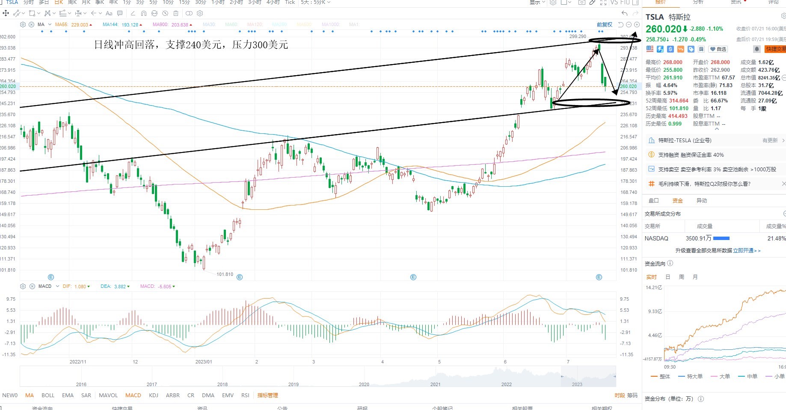Zoom in the chart
Image resolution: width=786 pixels, height=410 pixels.
pos(637,25)
